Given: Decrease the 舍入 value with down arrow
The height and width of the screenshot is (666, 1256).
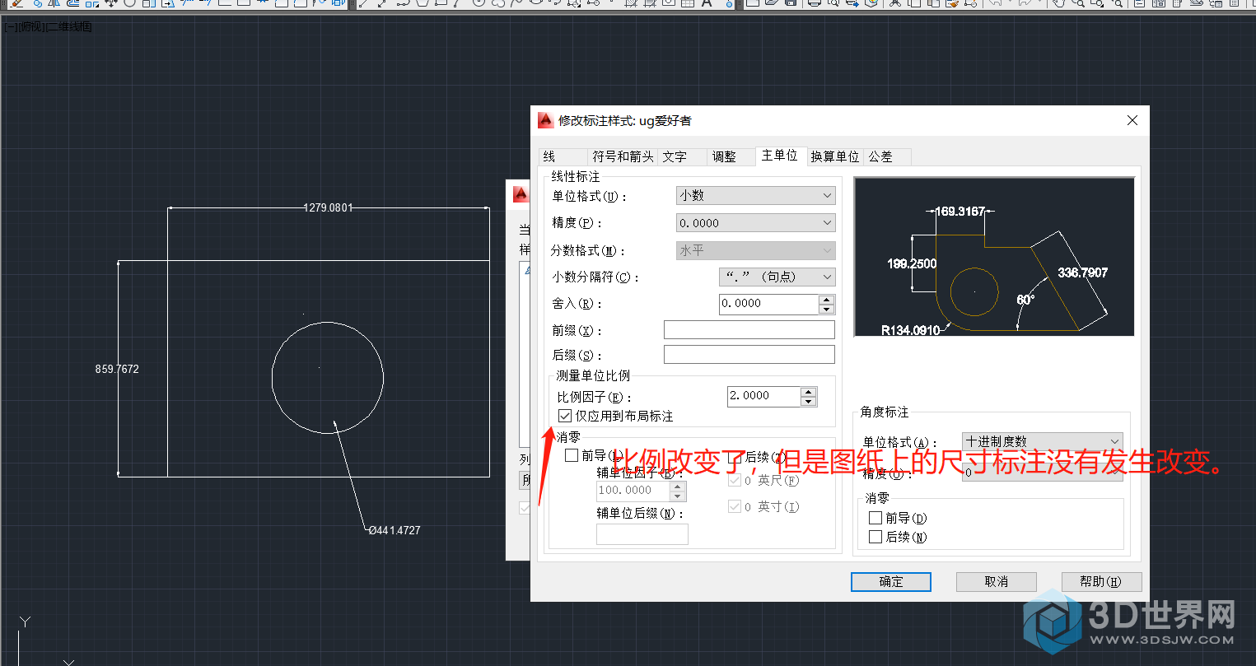Looking at the screenshot, I should (x=827, y=309).
